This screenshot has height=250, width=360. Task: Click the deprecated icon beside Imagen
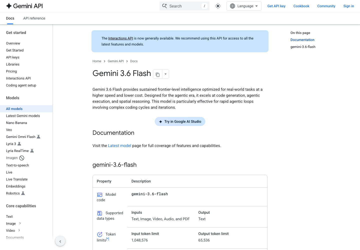22,158
